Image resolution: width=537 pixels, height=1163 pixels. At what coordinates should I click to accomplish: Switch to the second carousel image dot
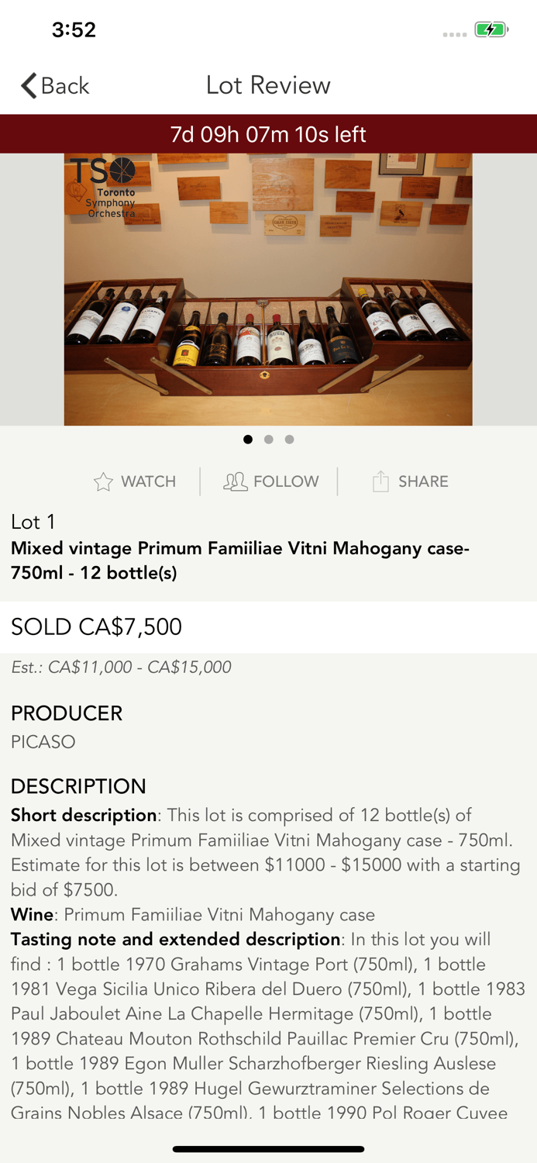[269, 440]
